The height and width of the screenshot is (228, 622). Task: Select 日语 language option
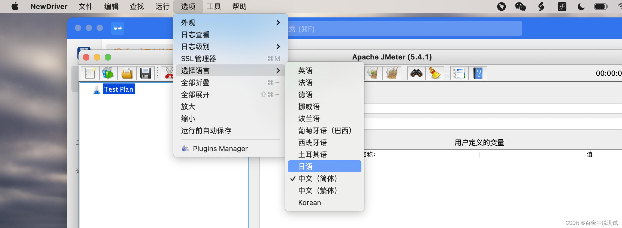coord(324,166)
